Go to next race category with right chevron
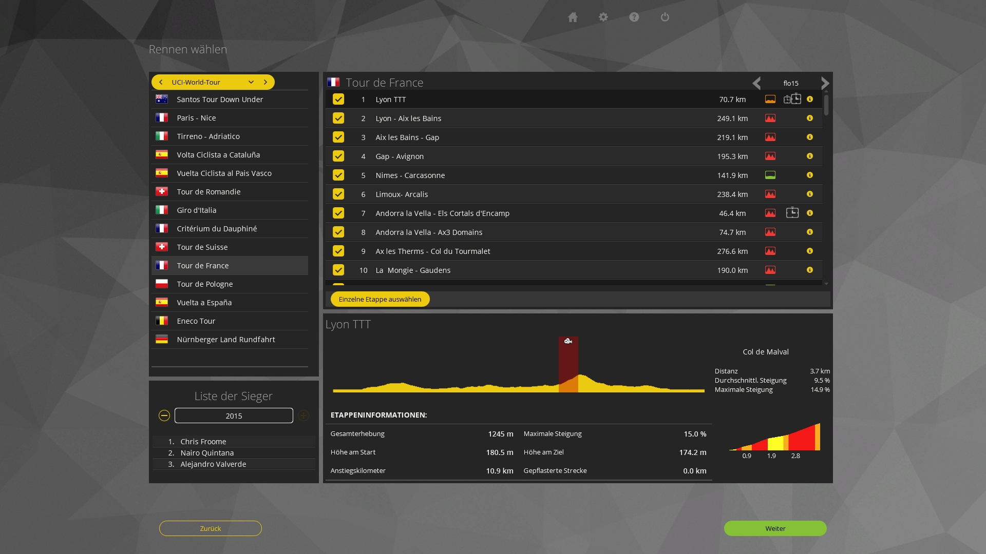Image resolution: width=986 pixels, height=554 pixels. pos(266,82)
